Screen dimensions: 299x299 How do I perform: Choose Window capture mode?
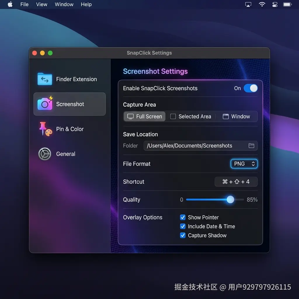[x=237, y=117]
